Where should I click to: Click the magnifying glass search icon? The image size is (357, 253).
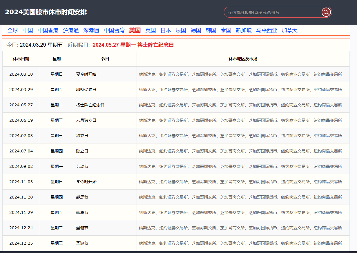pyautogui.click(x=326, y=12)
